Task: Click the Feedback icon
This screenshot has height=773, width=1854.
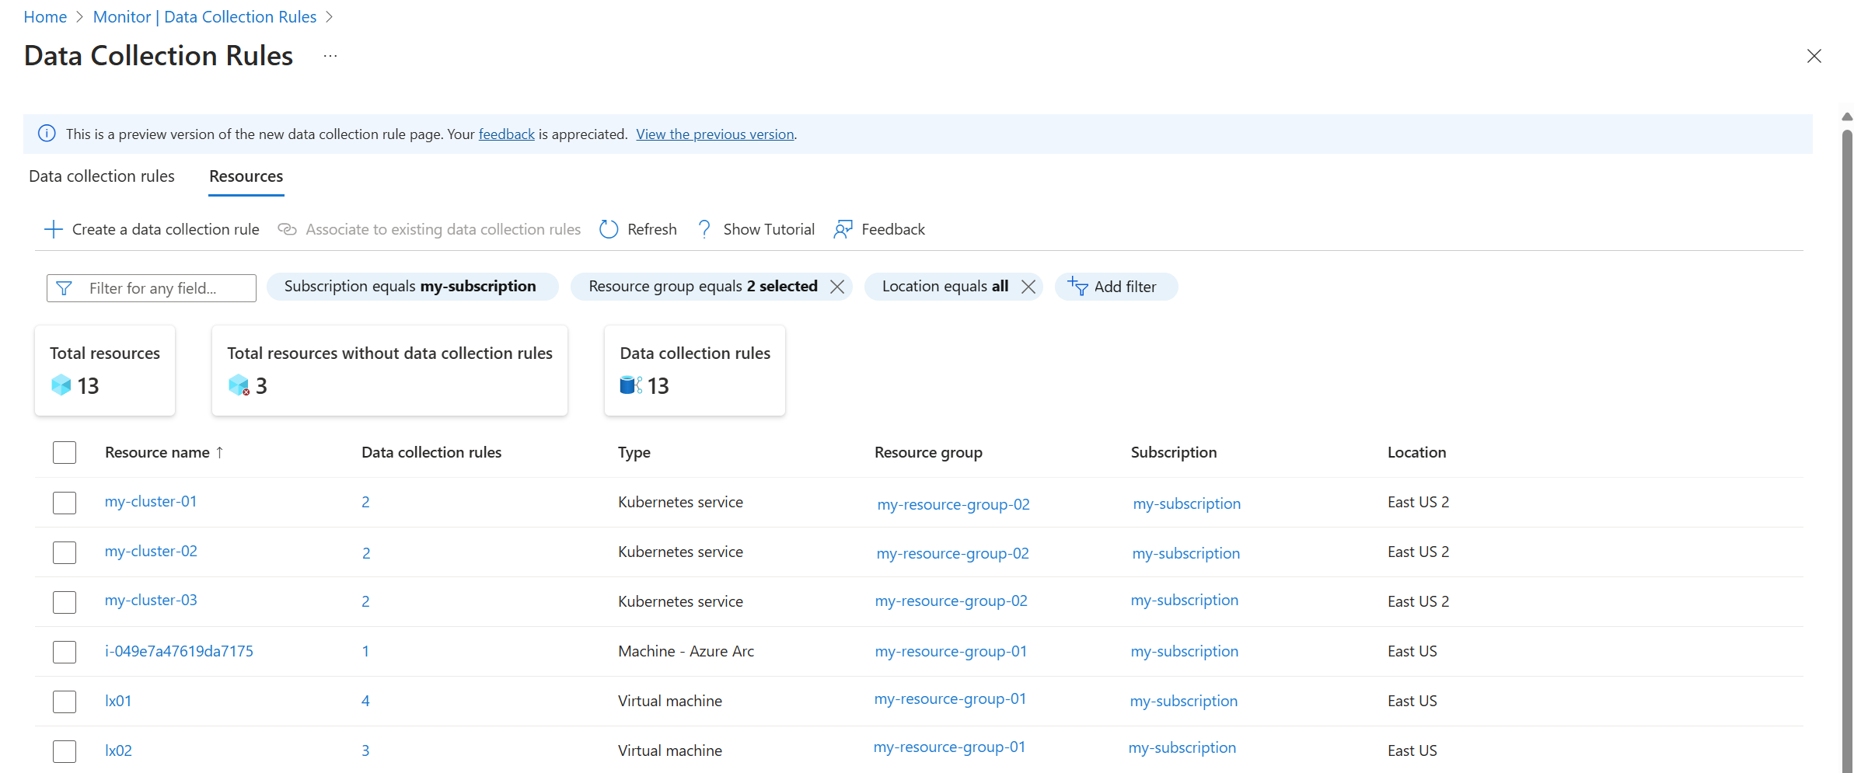Action: (x=843, y=229)
